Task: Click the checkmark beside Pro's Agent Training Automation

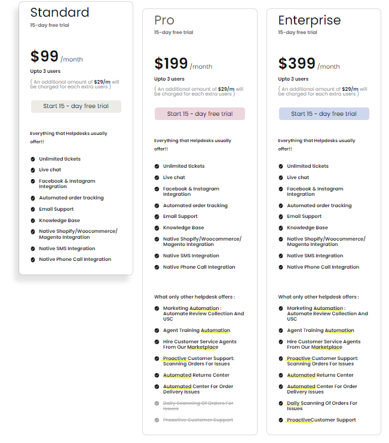Action: click(x=157, y=331)
